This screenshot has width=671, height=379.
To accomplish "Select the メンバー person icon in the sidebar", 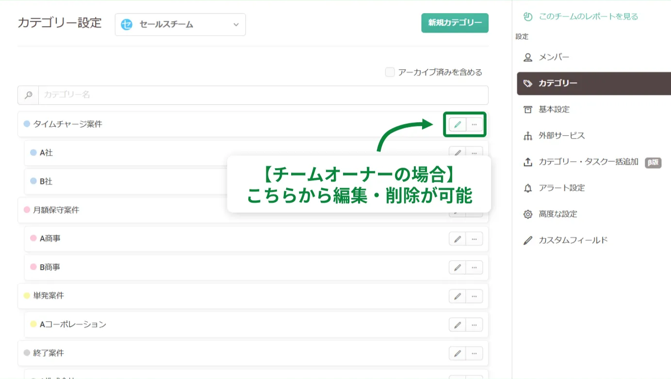I will pos(527,57).
